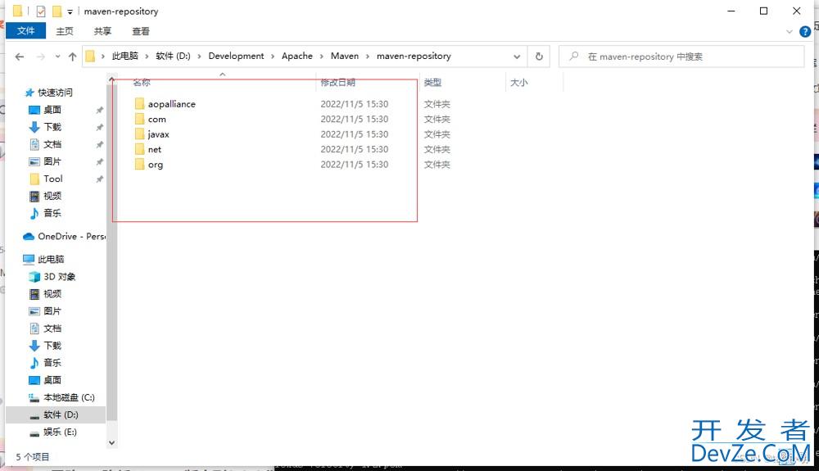Click Maven in the address breadcrumb

(x=345, y=56)
